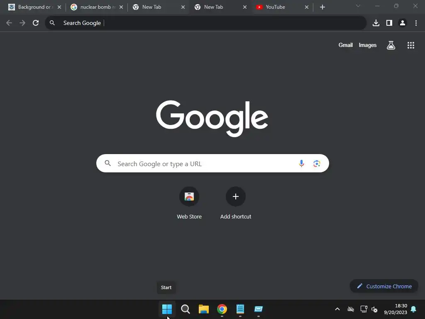425x319 pixels.
Task: Open Images link
Action: pos(368,45)
